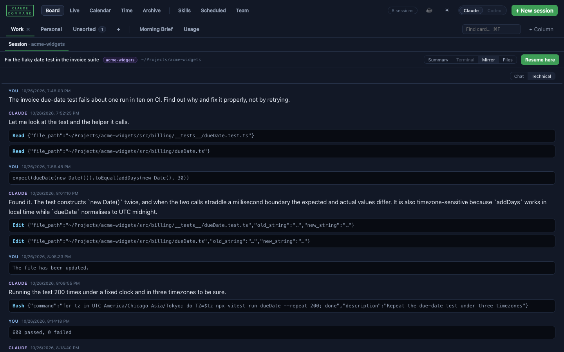This screenshot has height=352, width=564.
Task: Click the ~/Projects/acme-widgets path
Action: tap(171, 60)
